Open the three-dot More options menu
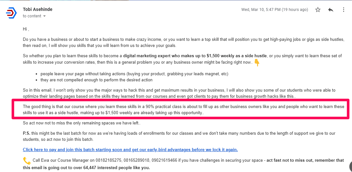Screen dimensions: 352x172 pyautogui.click(x=344, y=10)
